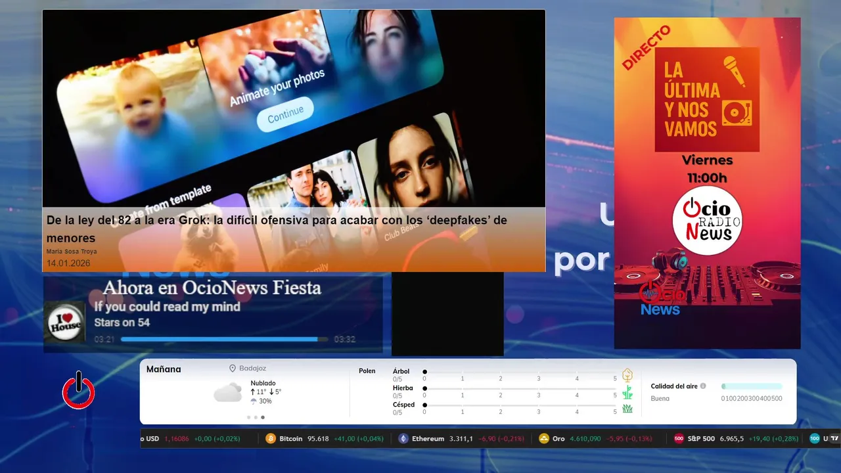841x473 pixels.
Task: Click the I Love House album art
Action: 65,323
